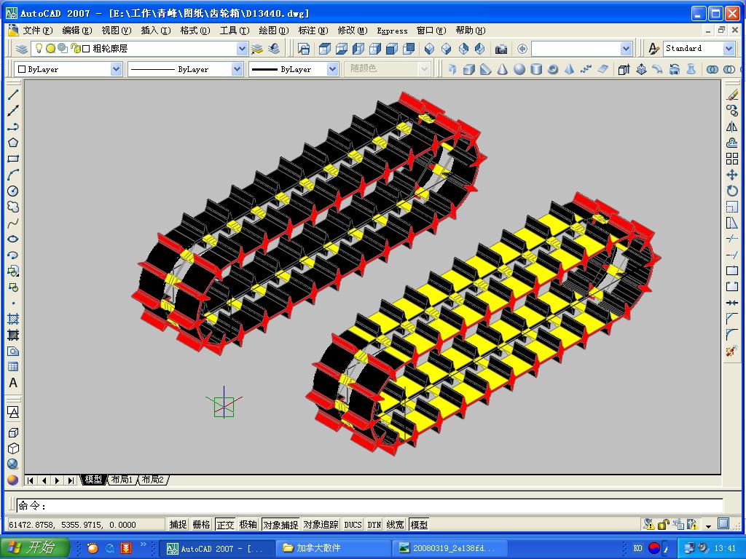Open the layer list dropdown
Image resolution: width=746 pixels, height=559 pixels.
(x=242, y=49)
